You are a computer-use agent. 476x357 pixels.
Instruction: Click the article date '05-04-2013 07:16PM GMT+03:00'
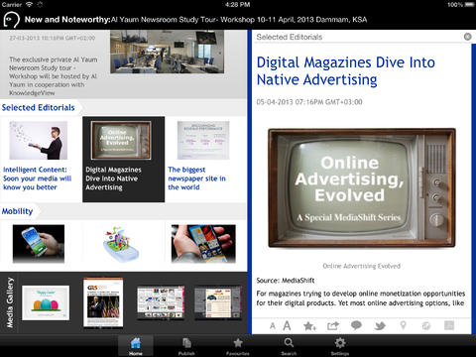(x=309, y=102)
